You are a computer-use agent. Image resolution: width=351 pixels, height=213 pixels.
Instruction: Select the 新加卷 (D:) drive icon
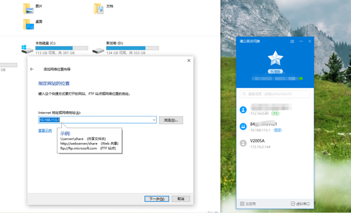(x=98, y=50)
